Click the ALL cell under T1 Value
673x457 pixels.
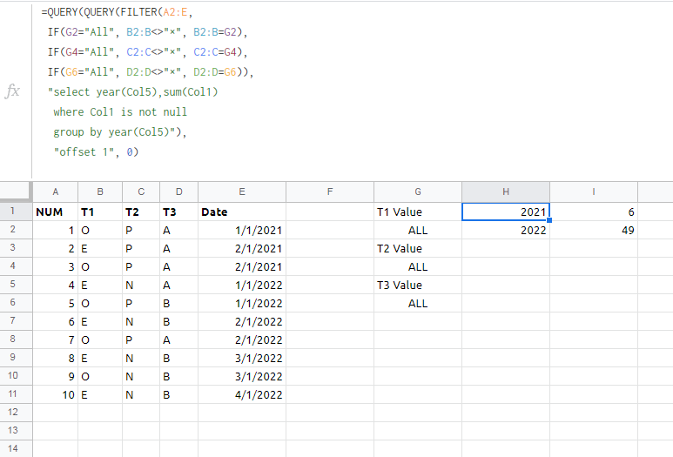[x=418, y=230]
